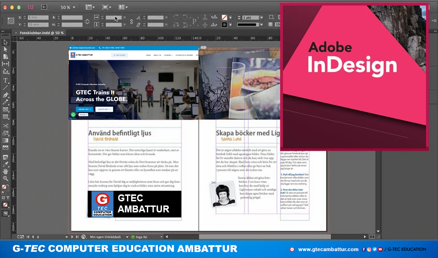Open the Min egen (inbäddad) profile menu
Image resolution: width=438 pixels, height=258 pixels.
point(126,237)
